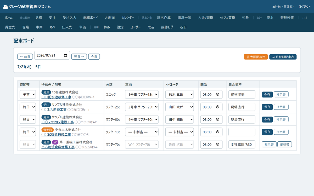Click the clock icon in 中央土木 start time
This screenshot has width=314, height=196.
pyautogui.click(x=217, y=132)
